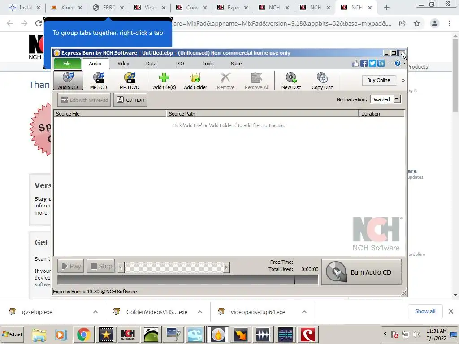Open the Express Burn flame taskbar icon
459x344 pixels.
click(218, 334)
